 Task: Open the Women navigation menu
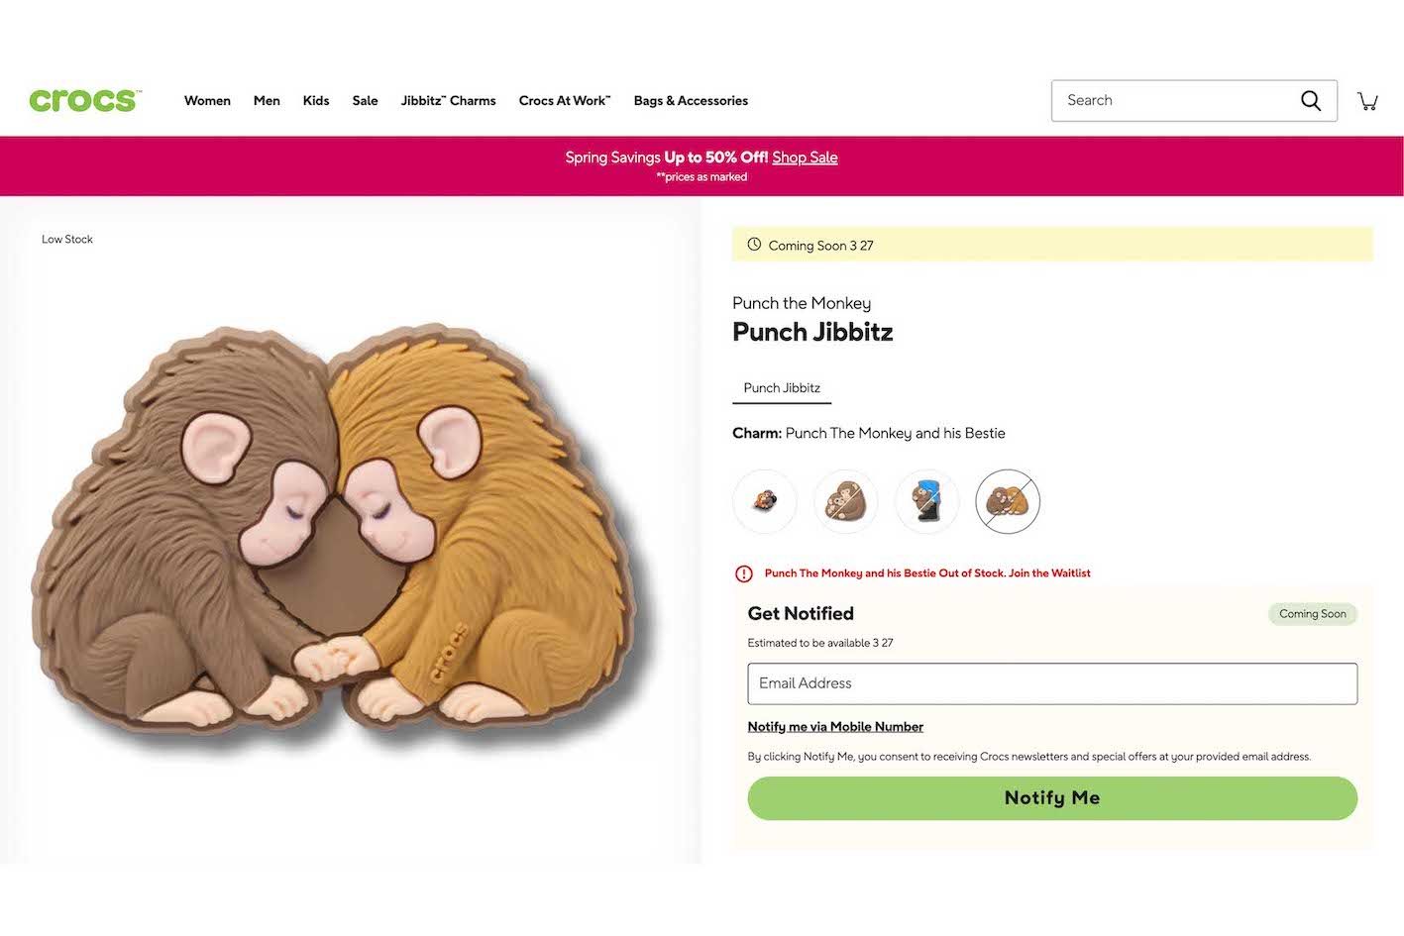pos(207,100)
